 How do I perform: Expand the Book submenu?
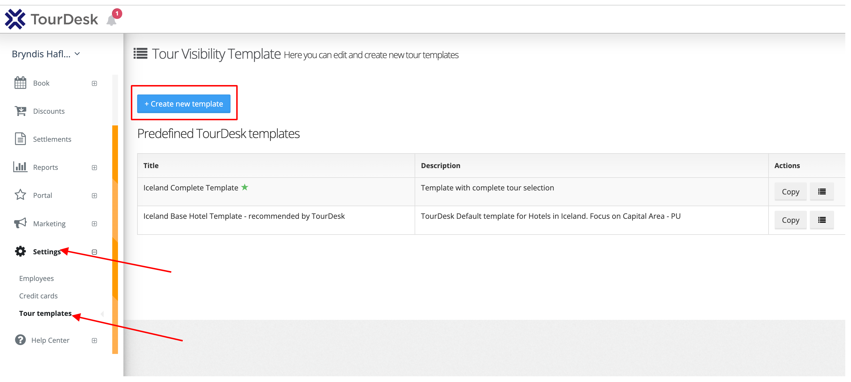pyautogui.click(x=94, y=83)
